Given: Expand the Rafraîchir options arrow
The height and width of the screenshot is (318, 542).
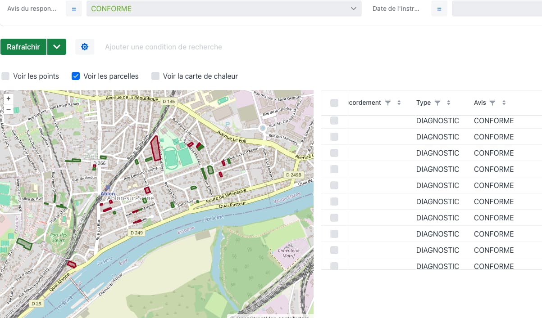Looking at the screenshot, I should click(57, 47).
